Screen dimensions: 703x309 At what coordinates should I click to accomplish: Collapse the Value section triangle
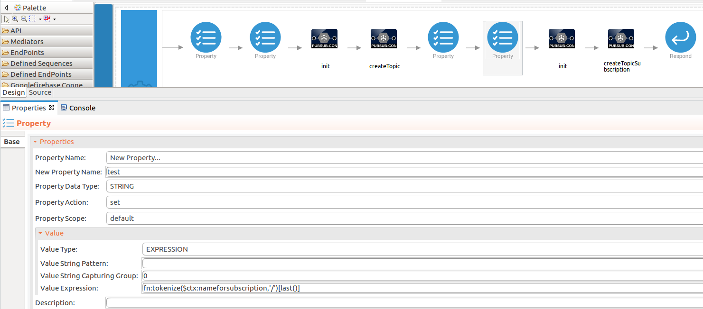click(40, 233)
